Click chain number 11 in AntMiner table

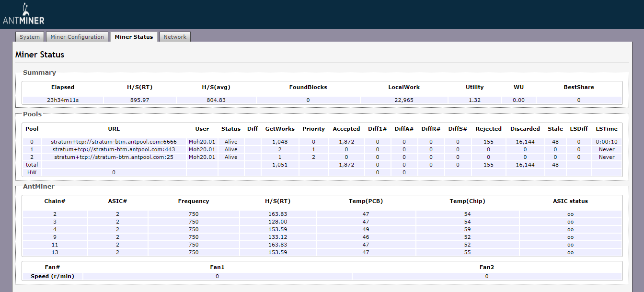coord(55,245)
